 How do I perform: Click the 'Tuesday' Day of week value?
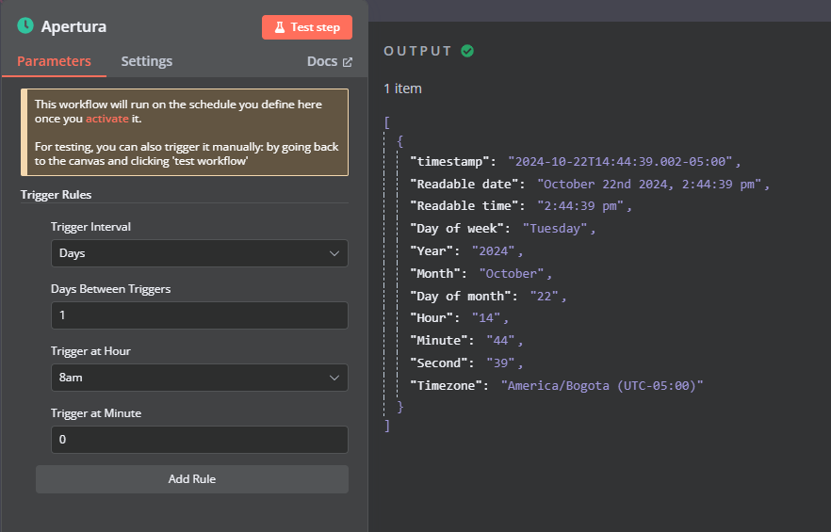click(559, 228)
